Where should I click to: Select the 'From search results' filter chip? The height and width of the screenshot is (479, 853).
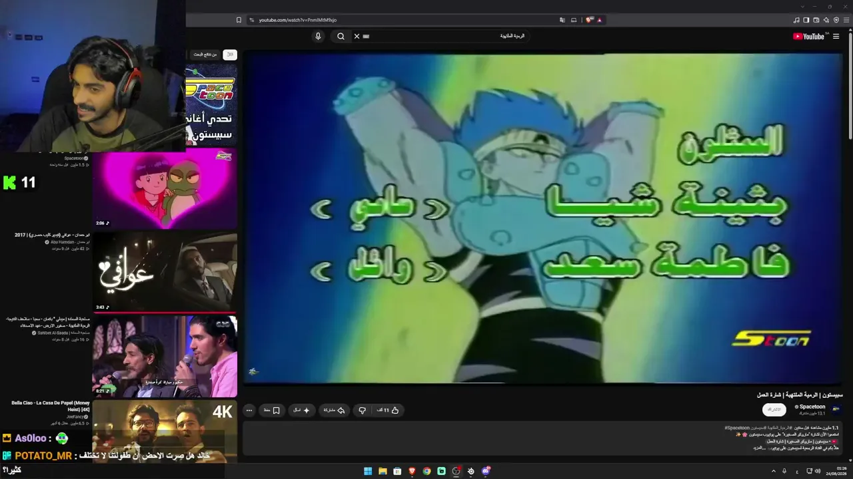[205, 55]
